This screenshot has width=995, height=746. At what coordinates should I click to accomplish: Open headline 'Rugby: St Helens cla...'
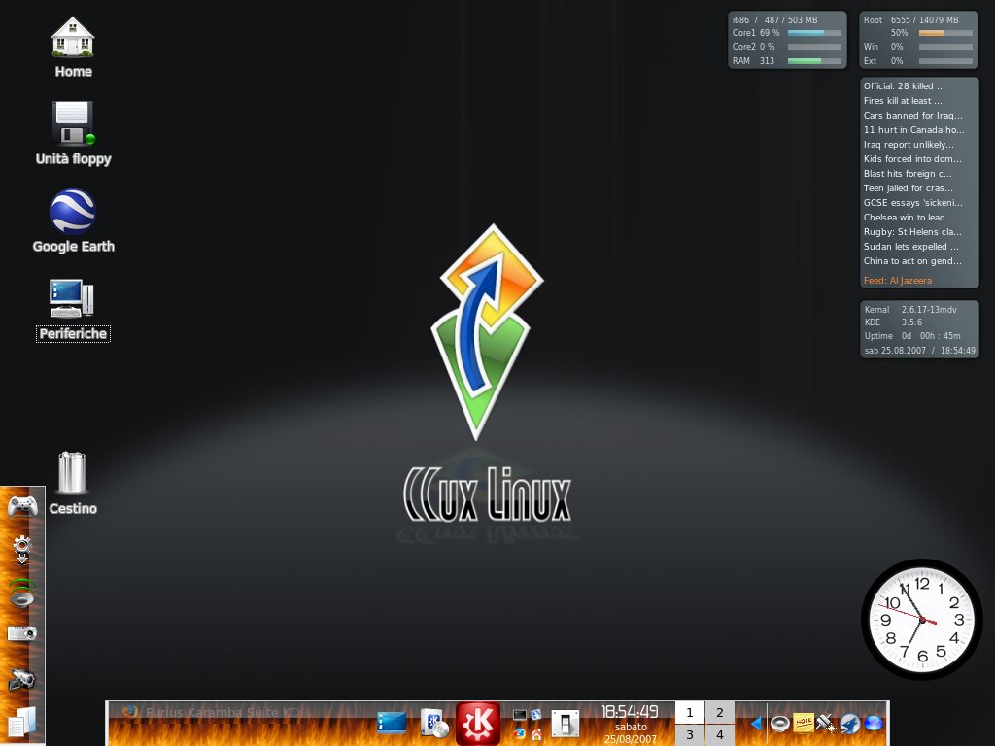[x=911, y=232]
